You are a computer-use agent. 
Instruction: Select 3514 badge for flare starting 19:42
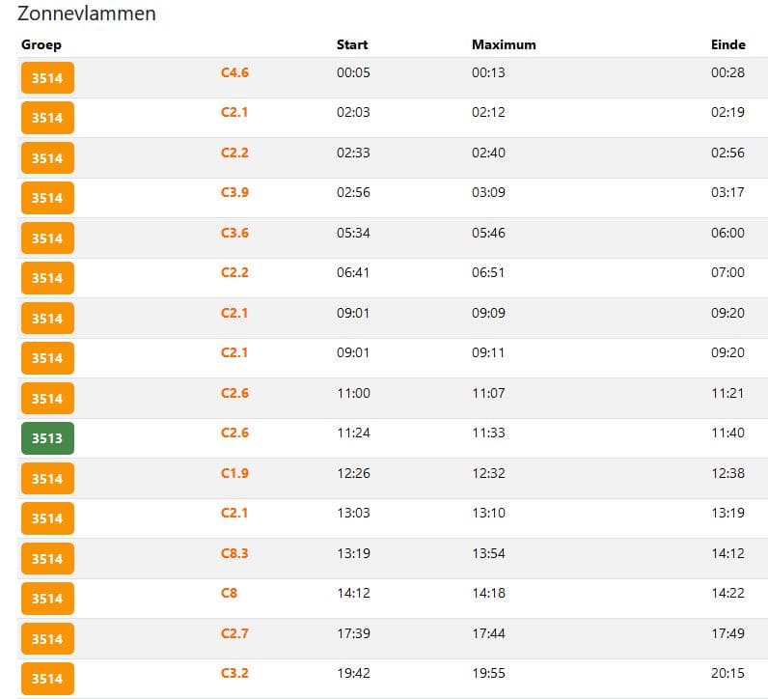[47, 679]
